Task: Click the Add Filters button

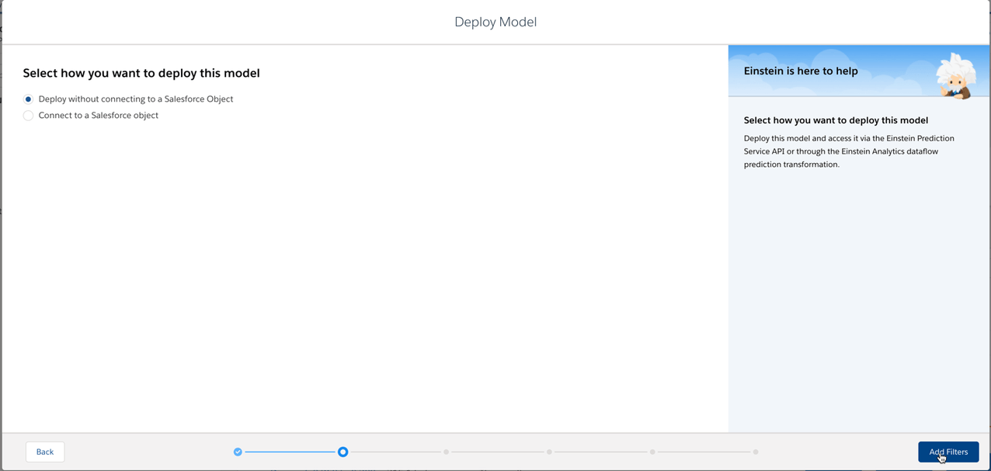Action: [948, 452]
